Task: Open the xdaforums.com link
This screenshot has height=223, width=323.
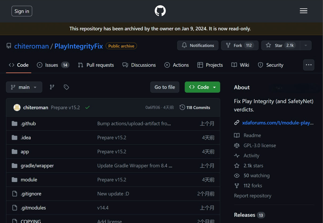Action: (x=278, y=123)
